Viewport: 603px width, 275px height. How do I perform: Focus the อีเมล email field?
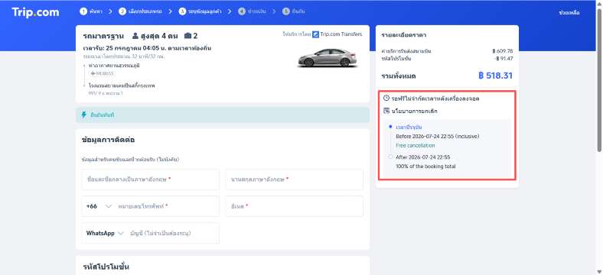[x=294, y=206]
